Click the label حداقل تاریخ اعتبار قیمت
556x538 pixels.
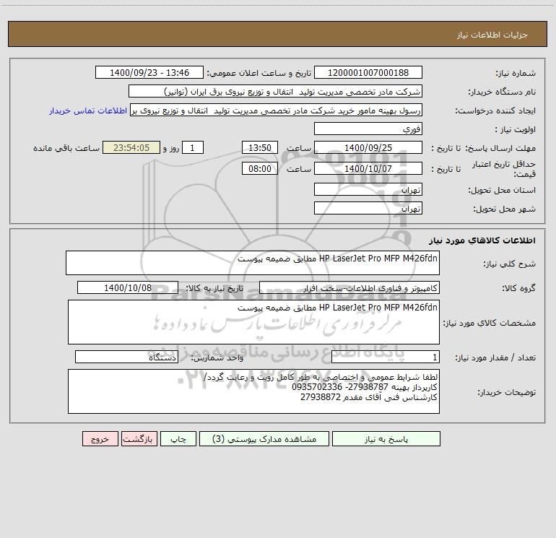(503, 169)
